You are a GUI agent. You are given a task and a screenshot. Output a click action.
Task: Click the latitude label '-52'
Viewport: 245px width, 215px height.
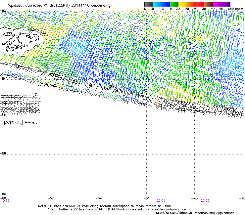pyautogui.click(x=3, y=44)
